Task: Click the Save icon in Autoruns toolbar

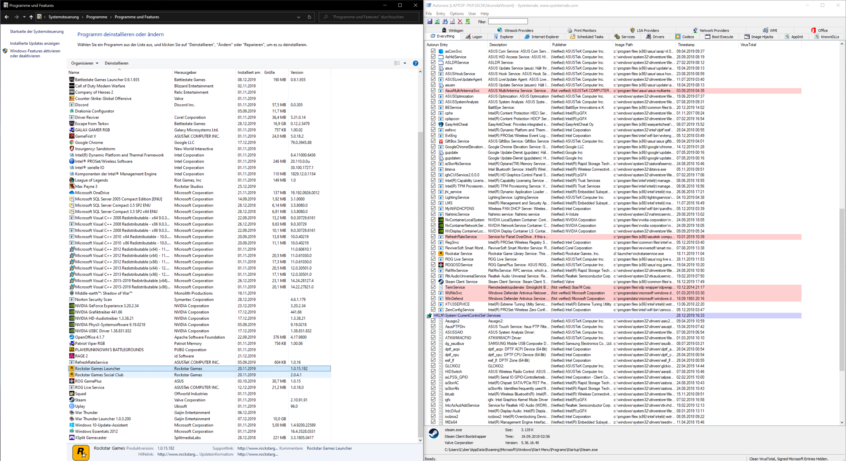Action: point(429,21)
